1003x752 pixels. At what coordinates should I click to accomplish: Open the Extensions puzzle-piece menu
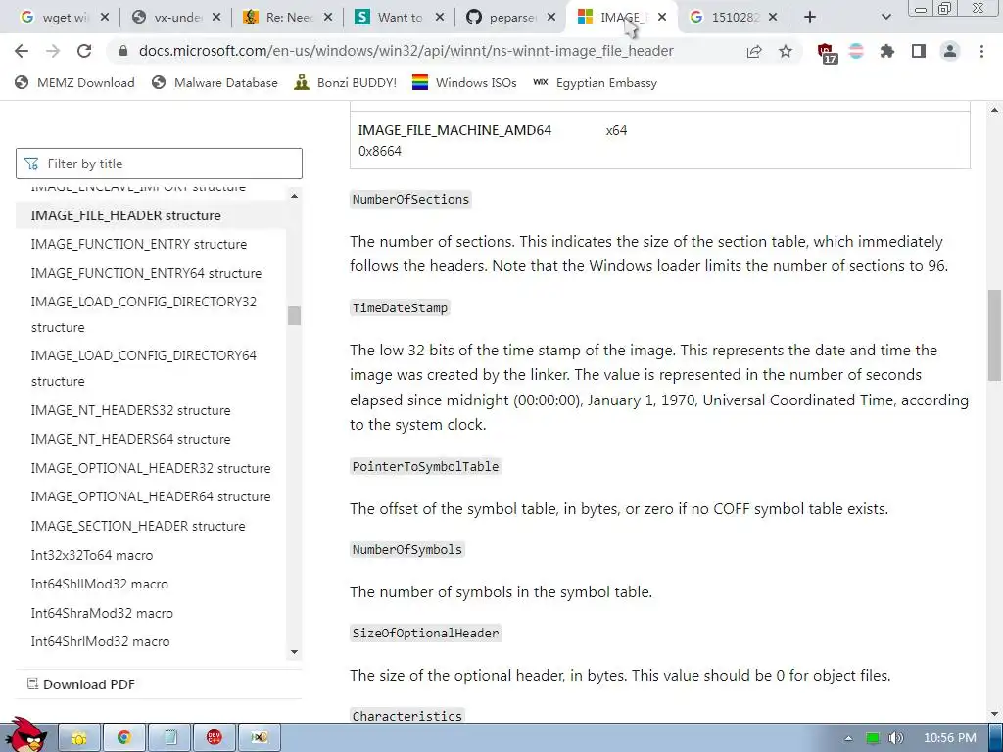coord(887,51)
